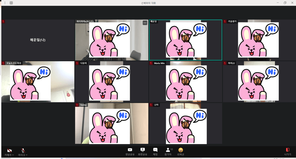Click muted mic icon beside Sunny
The width and height of the screenshot is (296, 159).
click(x=77, y=105)
